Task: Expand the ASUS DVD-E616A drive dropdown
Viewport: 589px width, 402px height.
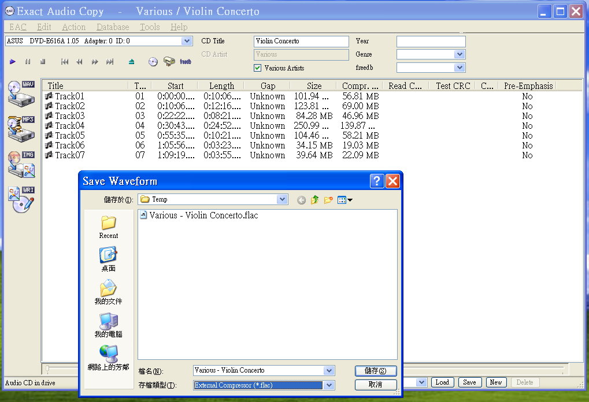Action: pyautogui.click(x=187, y=41)
